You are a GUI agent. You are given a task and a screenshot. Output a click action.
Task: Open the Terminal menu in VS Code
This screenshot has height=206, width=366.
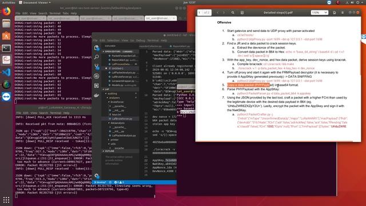(153, 41)
